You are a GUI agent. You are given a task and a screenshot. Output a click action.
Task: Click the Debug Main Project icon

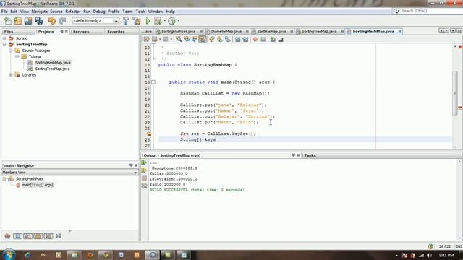click(158, 21)
